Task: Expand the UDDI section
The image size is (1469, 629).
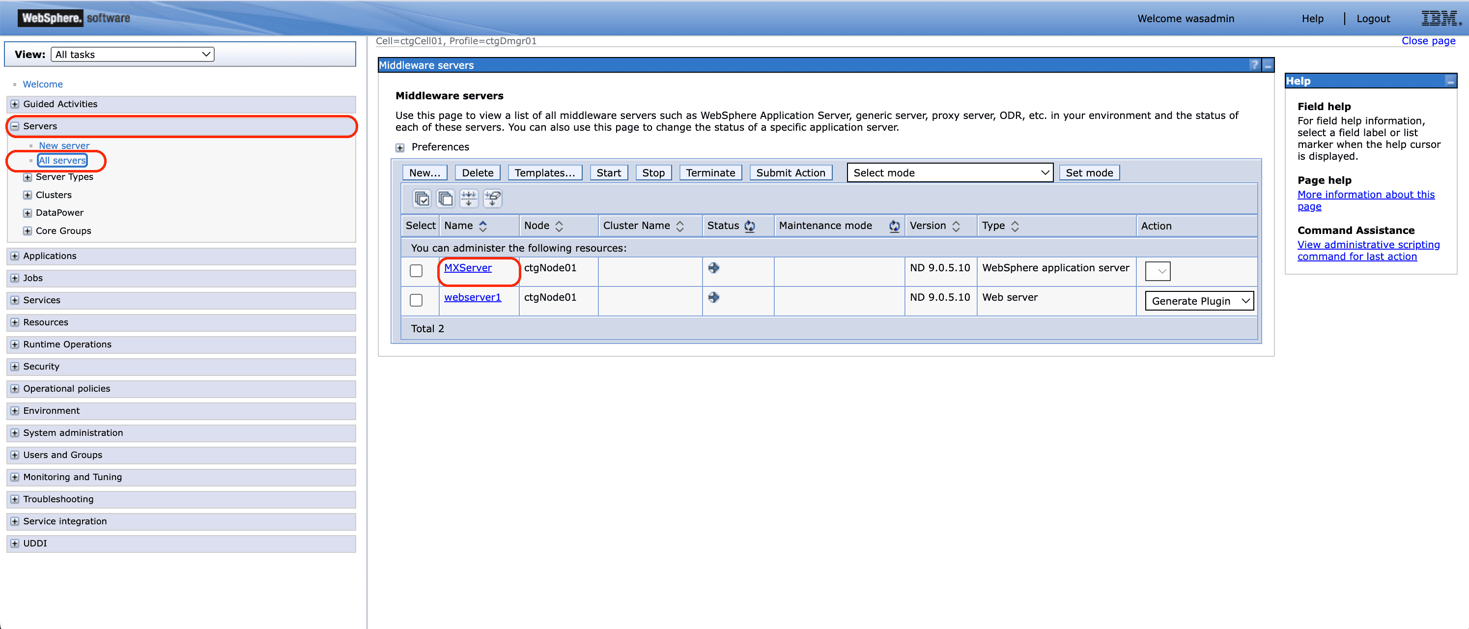Action: pos(15,543)
